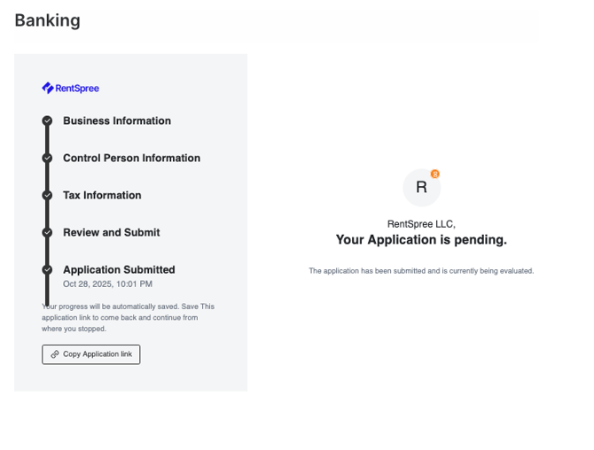Select the check icon beside Review and Submit
The height and width of the screenshot is (450, 594).
[47, 233]
